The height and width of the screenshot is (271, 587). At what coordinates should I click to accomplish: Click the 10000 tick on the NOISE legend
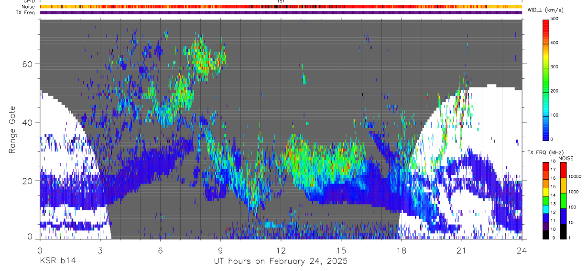[x=575, y=177]
